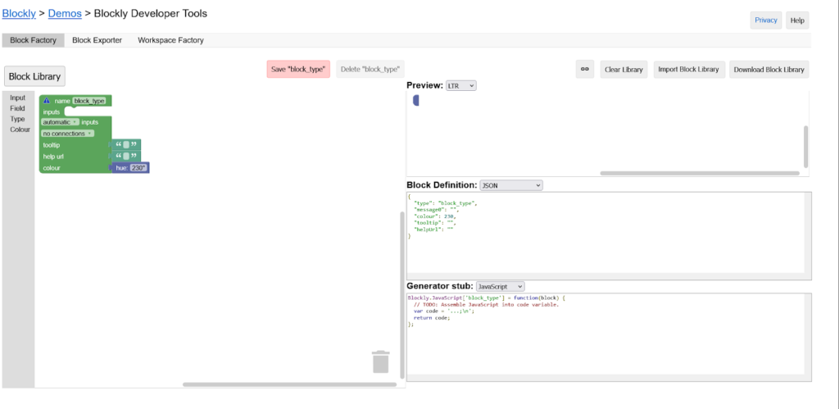The height and width of the screenshot is (409, 839).
Task: Expand the no connections dropdown on block
Action: 68,134
